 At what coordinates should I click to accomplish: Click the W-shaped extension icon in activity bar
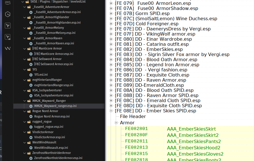point(8,48)
